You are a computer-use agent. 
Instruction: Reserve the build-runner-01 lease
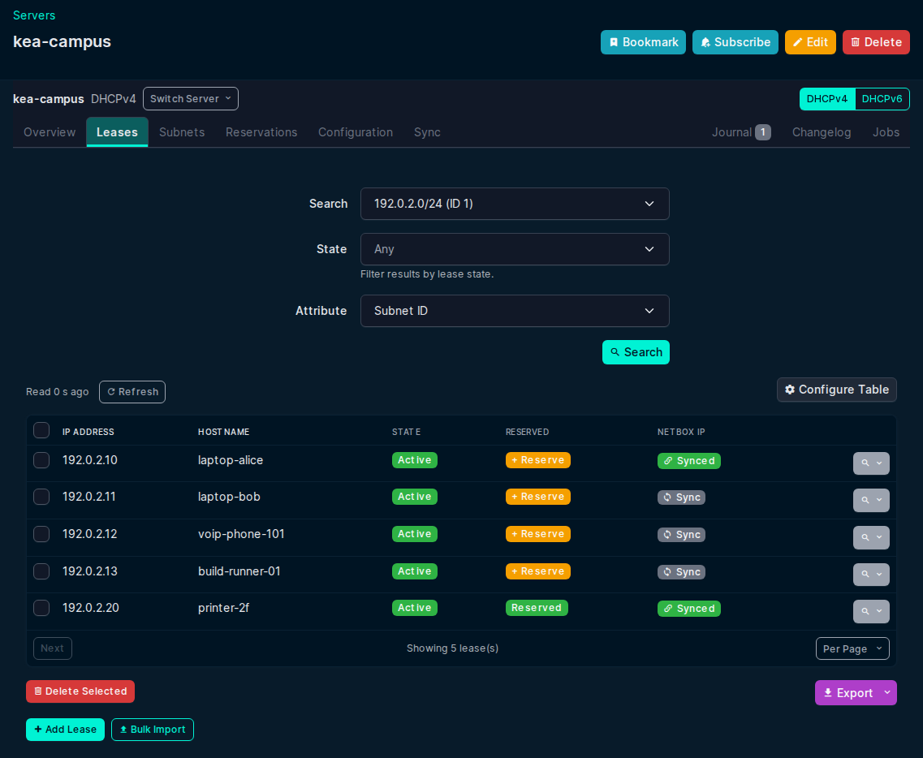[538, 571]
